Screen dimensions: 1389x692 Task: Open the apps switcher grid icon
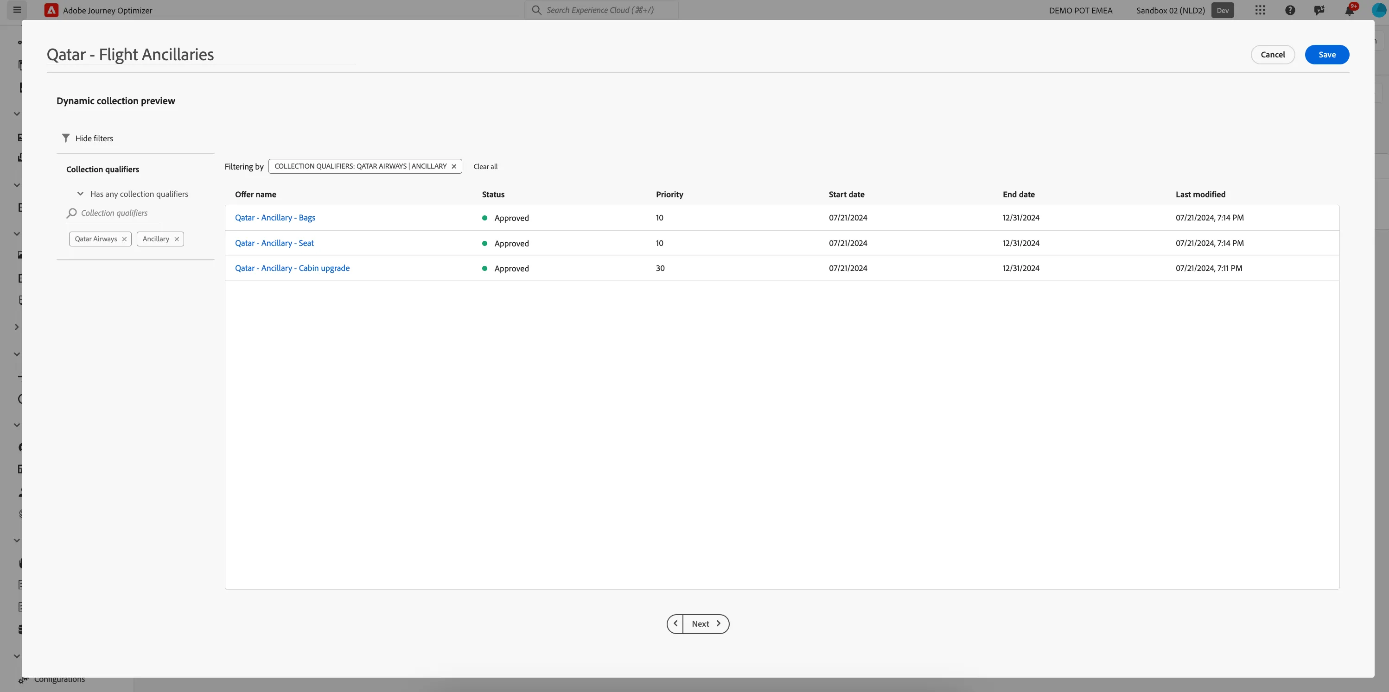[1260, 10]
